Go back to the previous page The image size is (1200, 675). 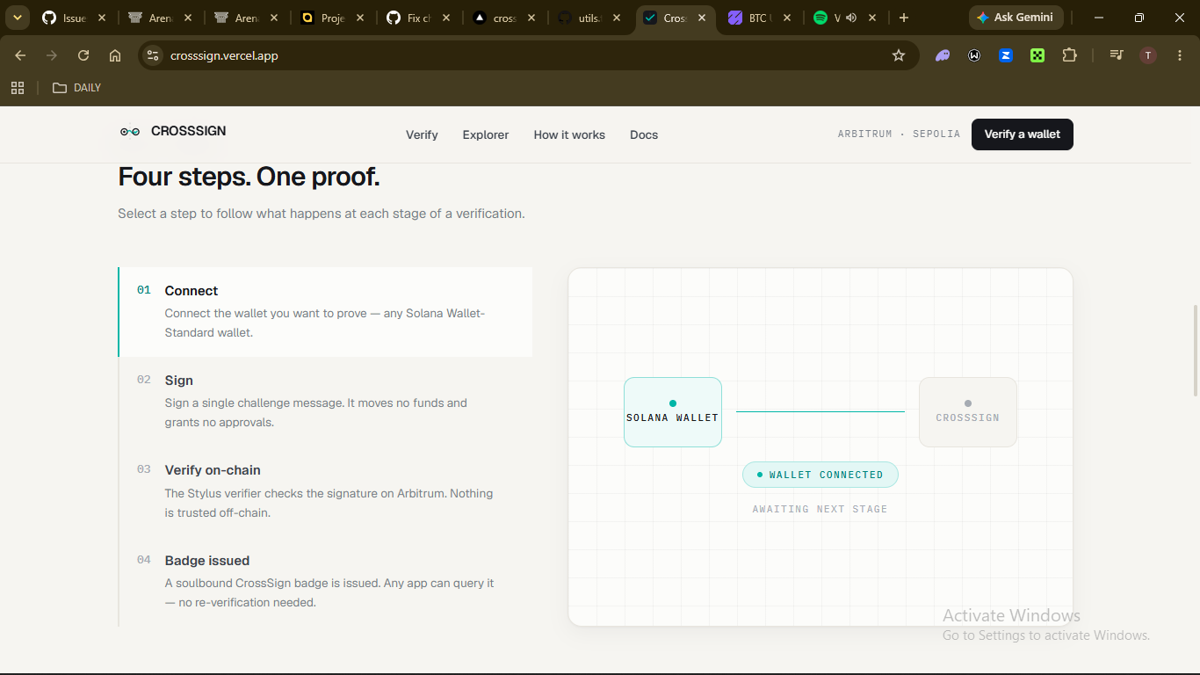point(20,55)
